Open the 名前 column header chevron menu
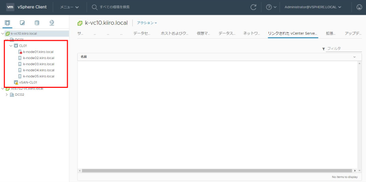This screenshot has height=182, width=366. click(x=355, y=57)
